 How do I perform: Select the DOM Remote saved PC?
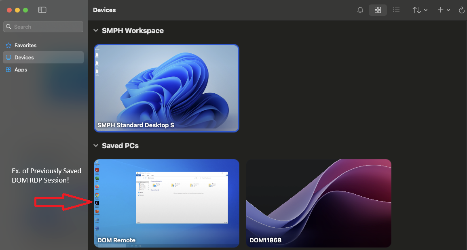(167, 203)
